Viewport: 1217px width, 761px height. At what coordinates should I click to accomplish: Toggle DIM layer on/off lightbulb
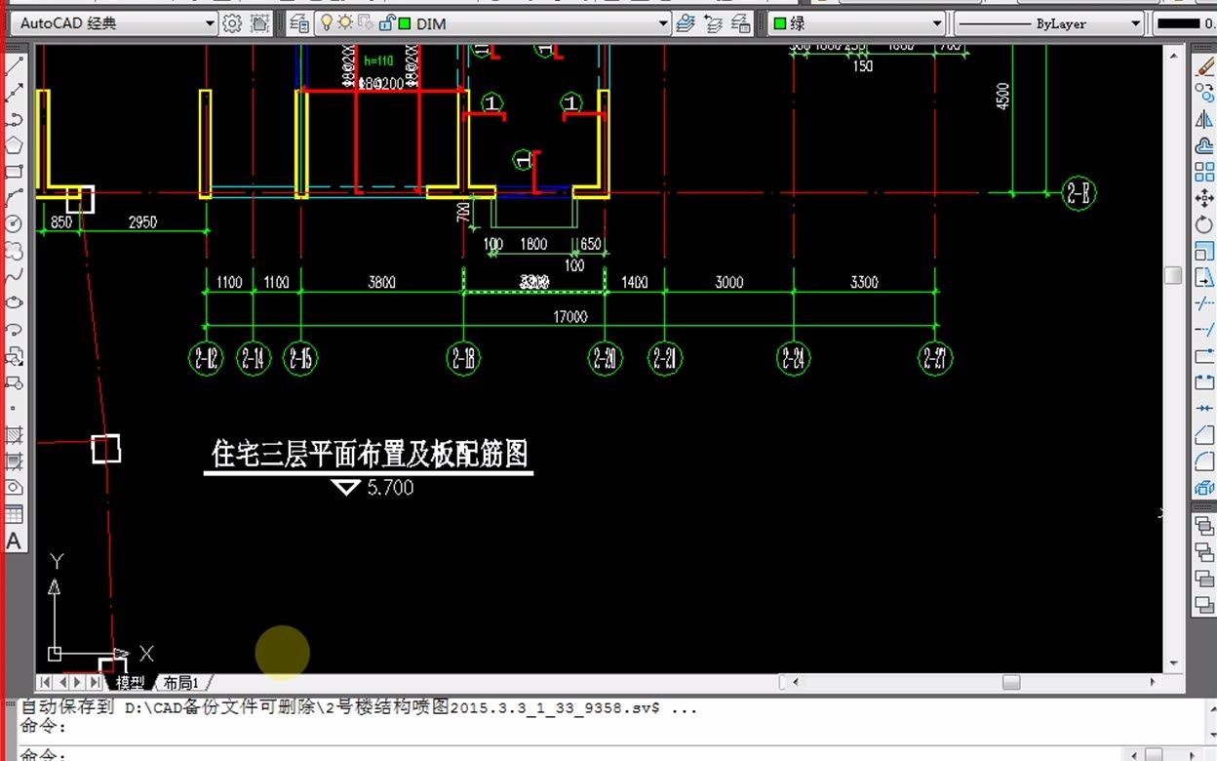pyautogui.click(x=327, y=23)
